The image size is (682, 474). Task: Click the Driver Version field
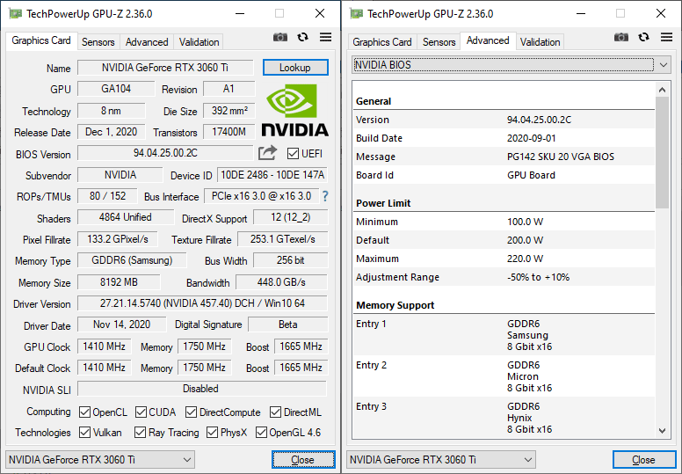(x=202, y=303)
